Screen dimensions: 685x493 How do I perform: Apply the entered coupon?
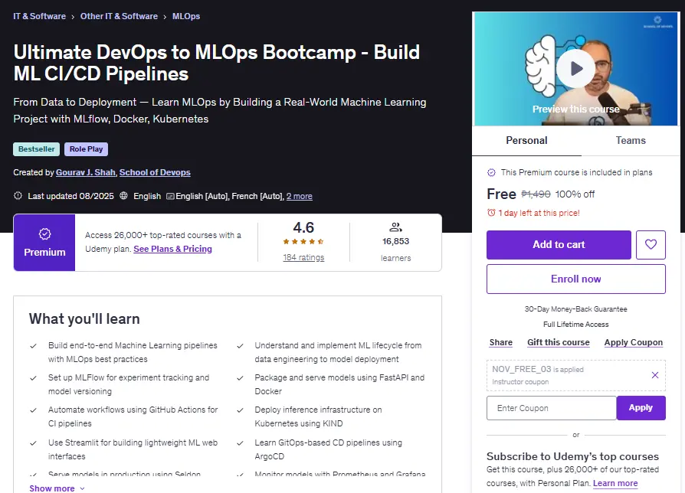pyautogui.click(x=641, y=408)
